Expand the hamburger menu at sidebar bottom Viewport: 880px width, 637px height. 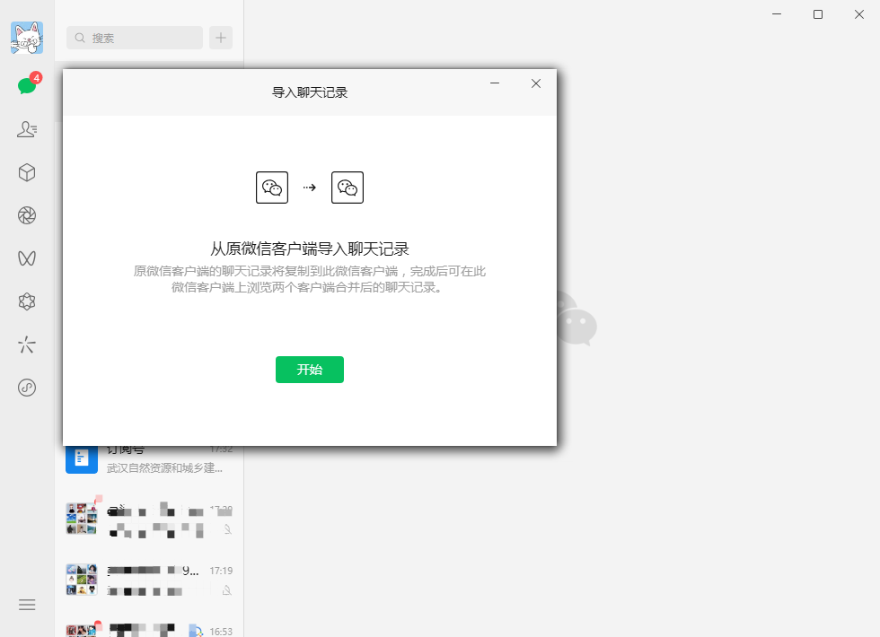click(26, 605)
